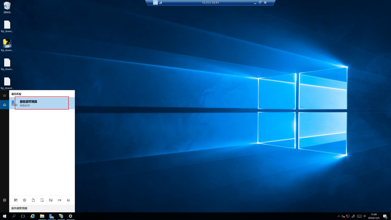The height and width of the screenshot is (220, 391).
Task: Select the Python ftp_down desktop file
Action: click(x=7, y=45)
